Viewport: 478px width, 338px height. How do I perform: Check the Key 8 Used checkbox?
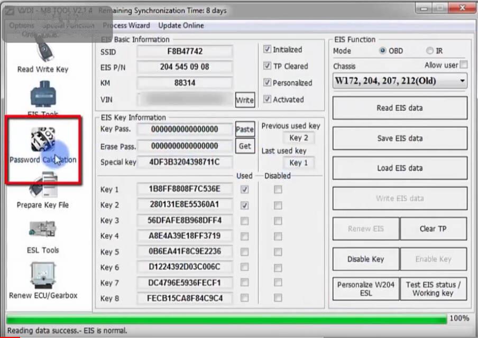pyautogui.click(x=244, y=298)
